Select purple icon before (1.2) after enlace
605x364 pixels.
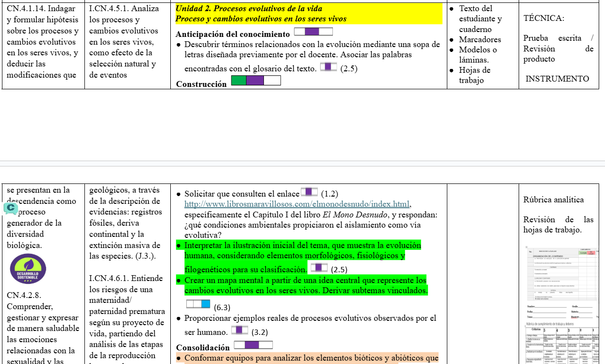click(x=310, y=191)
